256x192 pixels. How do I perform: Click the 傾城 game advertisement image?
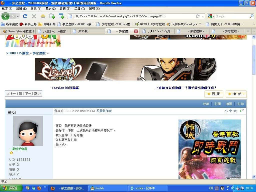coord(210,149)
